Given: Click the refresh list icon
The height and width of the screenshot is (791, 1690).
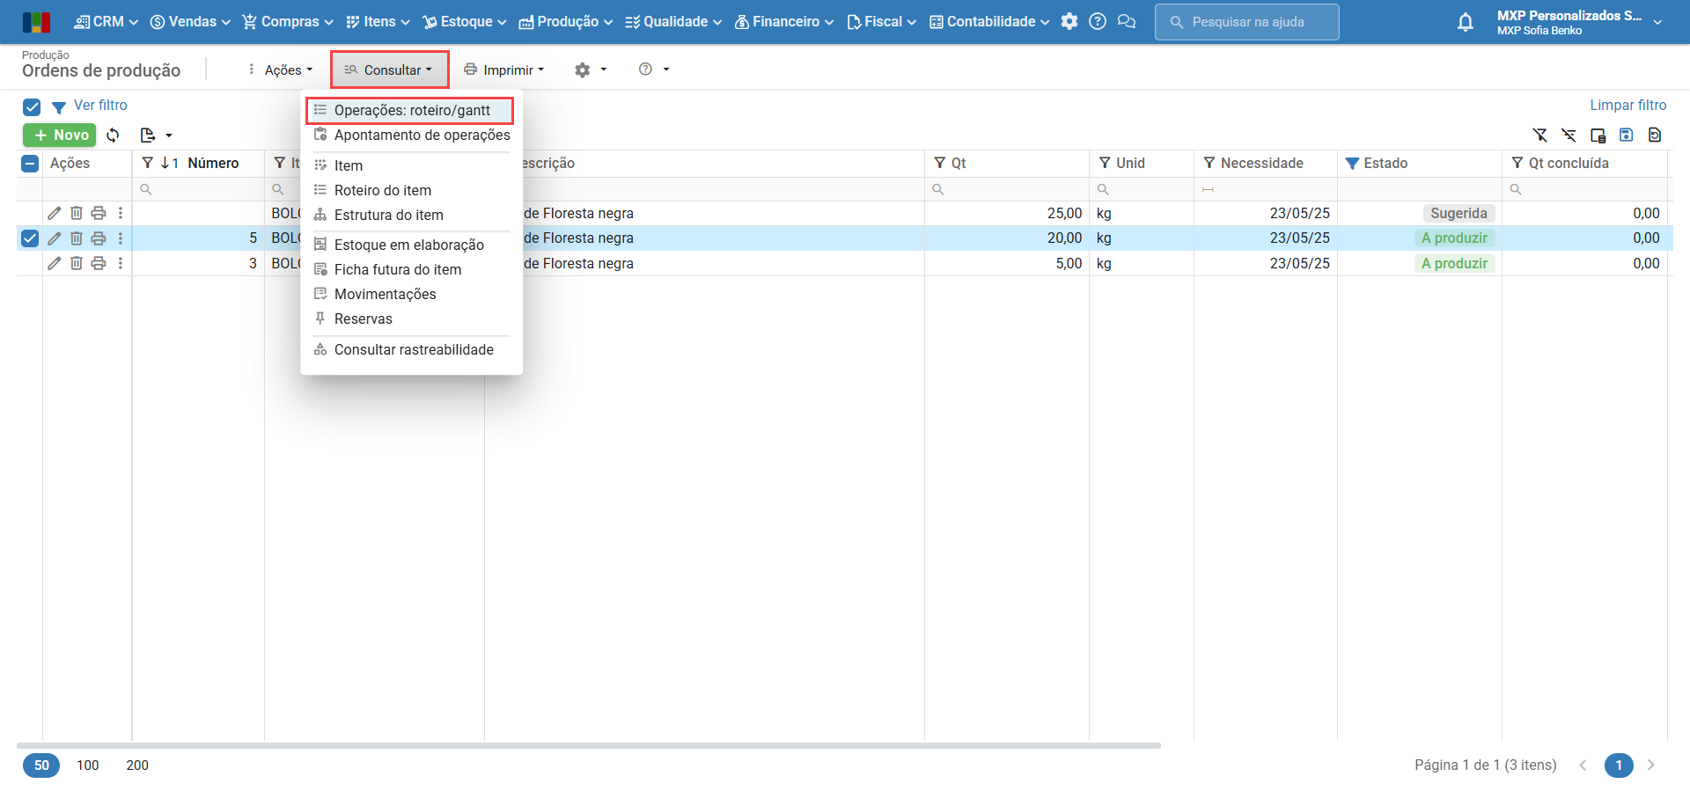Looking at the screenshot, I should point(113,135).
